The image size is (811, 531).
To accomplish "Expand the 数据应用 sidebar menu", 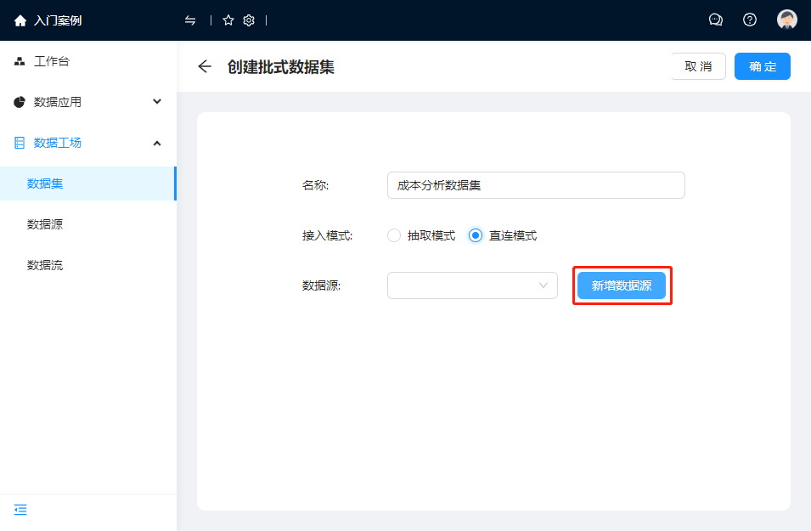I will point(88,102).
